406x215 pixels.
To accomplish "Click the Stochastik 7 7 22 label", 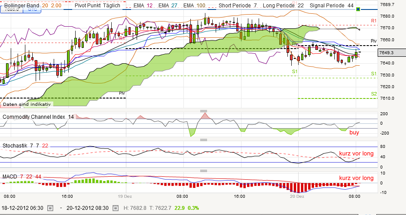I will click(x=25, y=146).
